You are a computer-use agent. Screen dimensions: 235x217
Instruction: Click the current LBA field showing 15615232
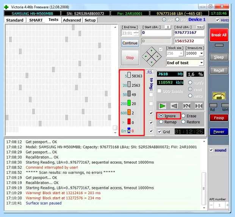[x=189, y=41]
